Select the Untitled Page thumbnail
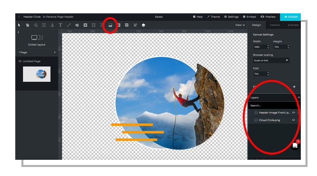This screenshot has height=176, width=317. tap(37, 74)
